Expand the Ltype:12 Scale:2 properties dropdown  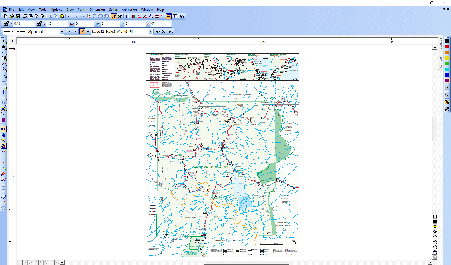[151, 32]
